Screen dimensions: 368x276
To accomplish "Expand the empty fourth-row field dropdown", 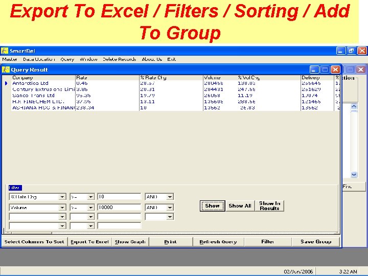I will pos(62,226).
